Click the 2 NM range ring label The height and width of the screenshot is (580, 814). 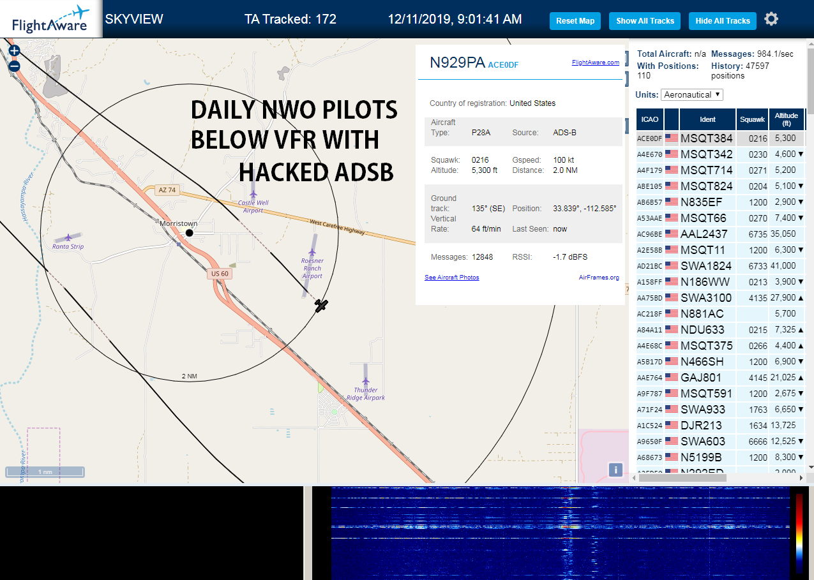[190, 376]
